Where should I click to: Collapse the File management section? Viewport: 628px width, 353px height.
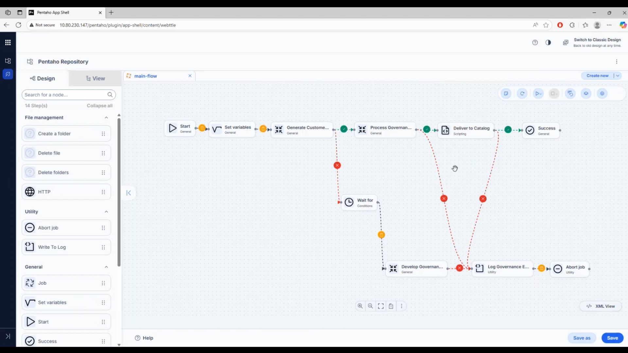(106, 118)
